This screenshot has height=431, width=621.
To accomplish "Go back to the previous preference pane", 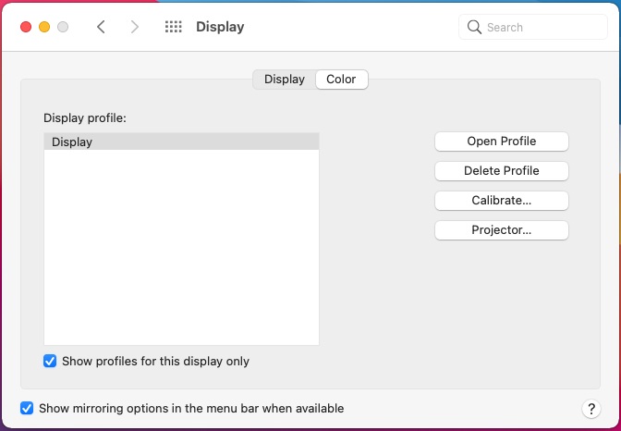I will (101, 27).
